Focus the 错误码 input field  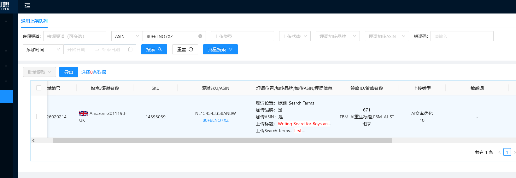(x=462, y=36)
